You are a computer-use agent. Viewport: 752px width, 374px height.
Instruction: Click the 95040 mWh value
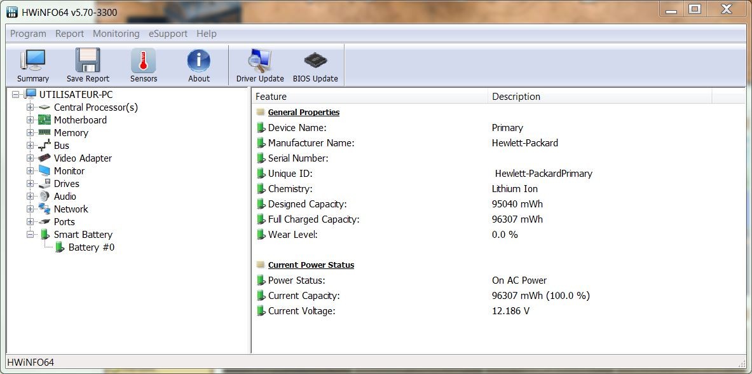(517, 204)
